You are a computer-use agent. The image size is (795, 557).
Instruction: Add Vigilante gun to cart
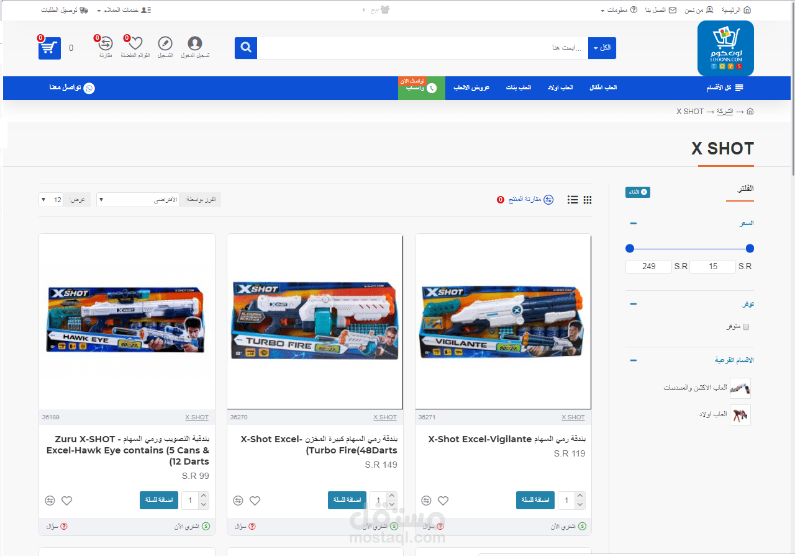[535, 500]
